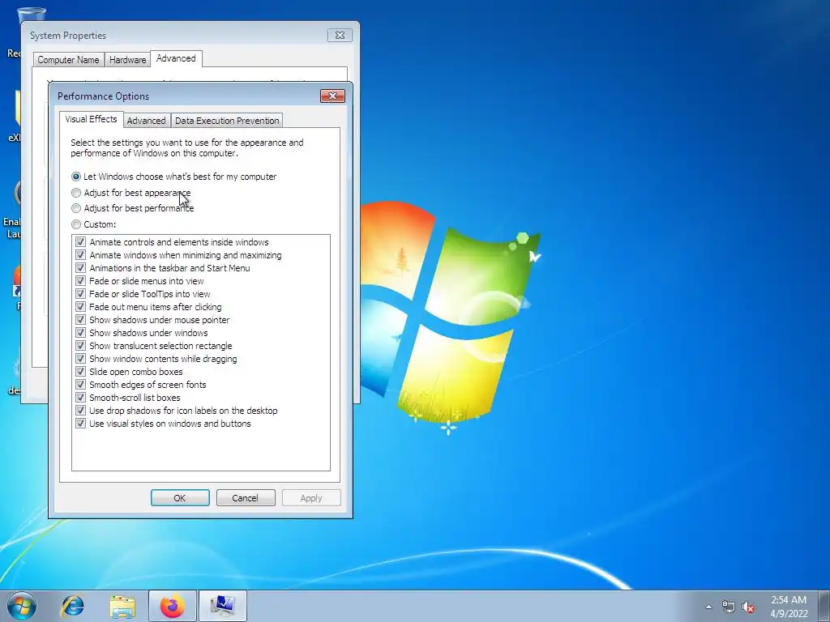Toggle Show window contents while dragging
Image resolution: width=830 pixels, height=622 pixels.
(80, 359)
